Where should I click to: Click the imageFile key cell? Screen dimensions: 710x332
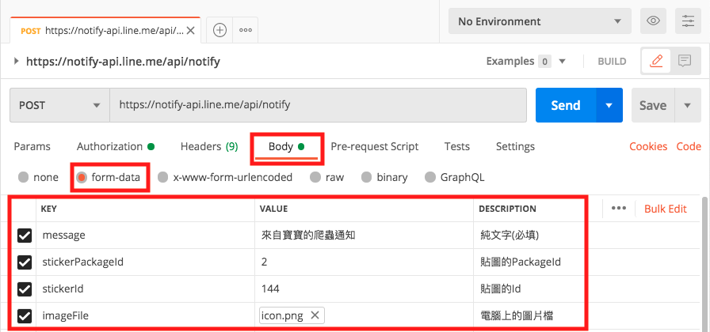(145, 315)
